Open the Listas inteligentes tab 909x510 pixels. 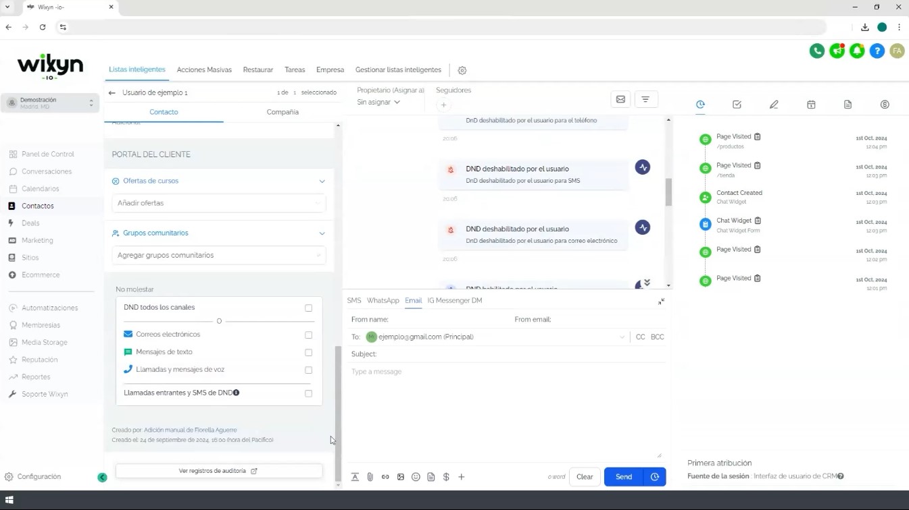137,69
